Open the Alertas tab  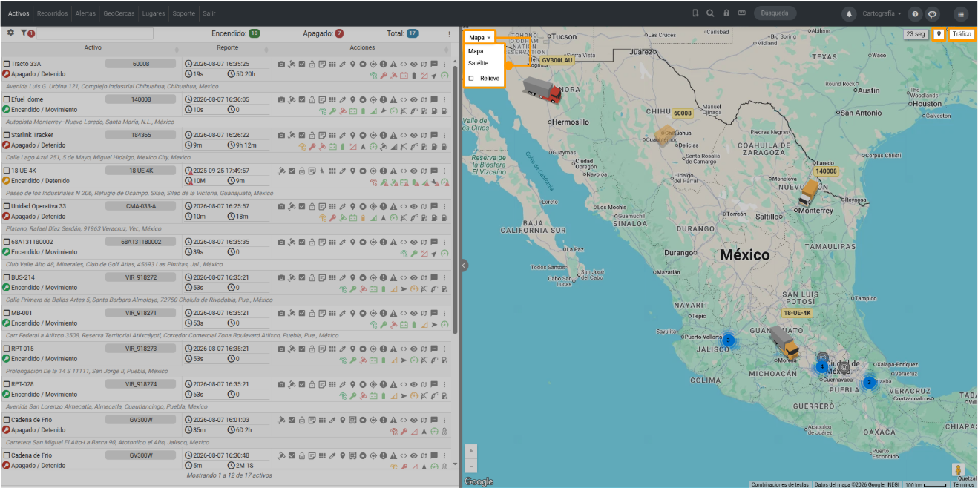click(x=85, y=13)
